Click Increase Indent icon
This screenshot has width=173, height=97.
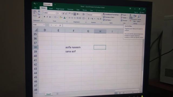[x=80, y=18]
